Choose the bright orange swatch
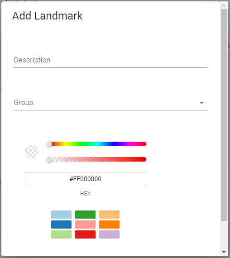The width and height of the screenshot is (230, 258). click(x=109, y=225)
